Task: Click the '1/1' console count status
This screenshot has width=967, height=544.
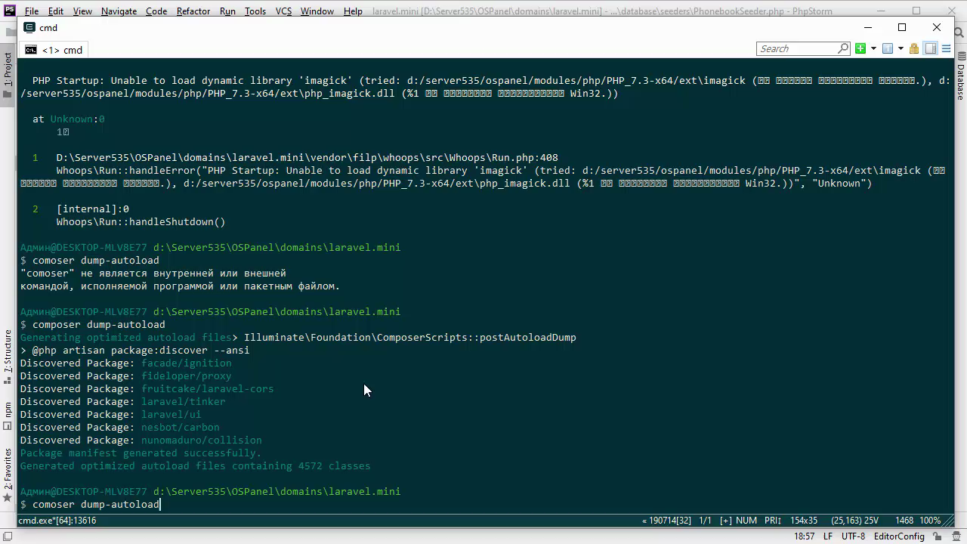Action: pos(706,521)
